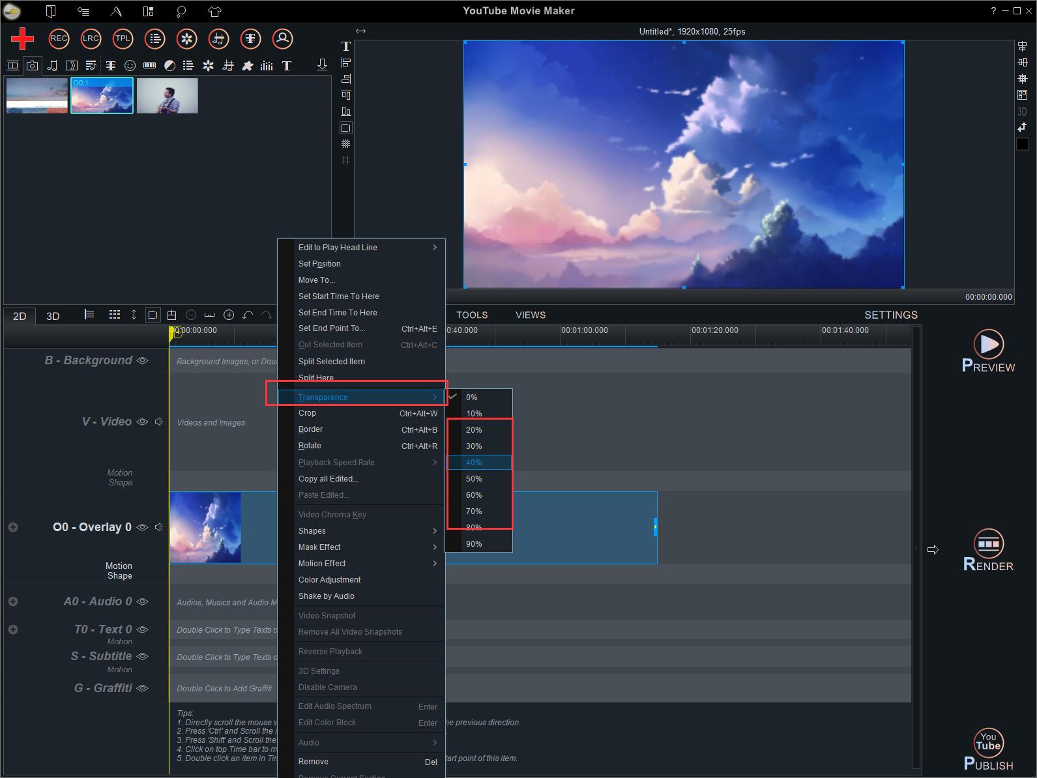Click the help question mark in title bar
1037x778 pixels.
pyautogui.click(x=994, y=10)
